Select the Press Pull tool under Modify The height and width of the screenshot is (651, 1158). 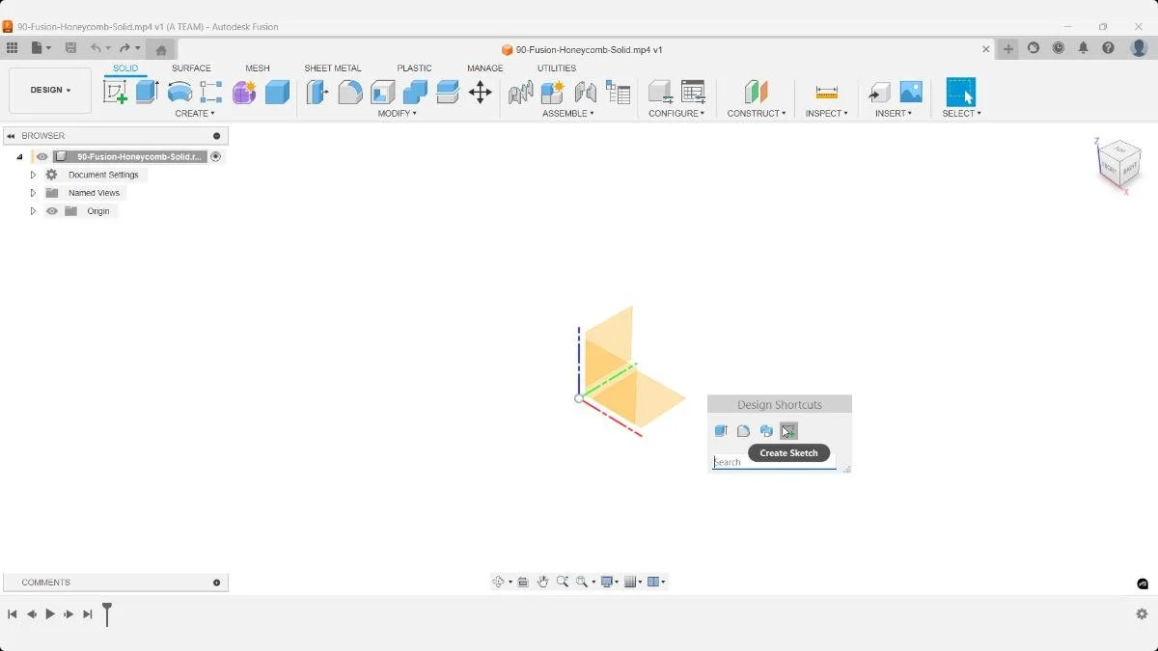click(316, 92)
